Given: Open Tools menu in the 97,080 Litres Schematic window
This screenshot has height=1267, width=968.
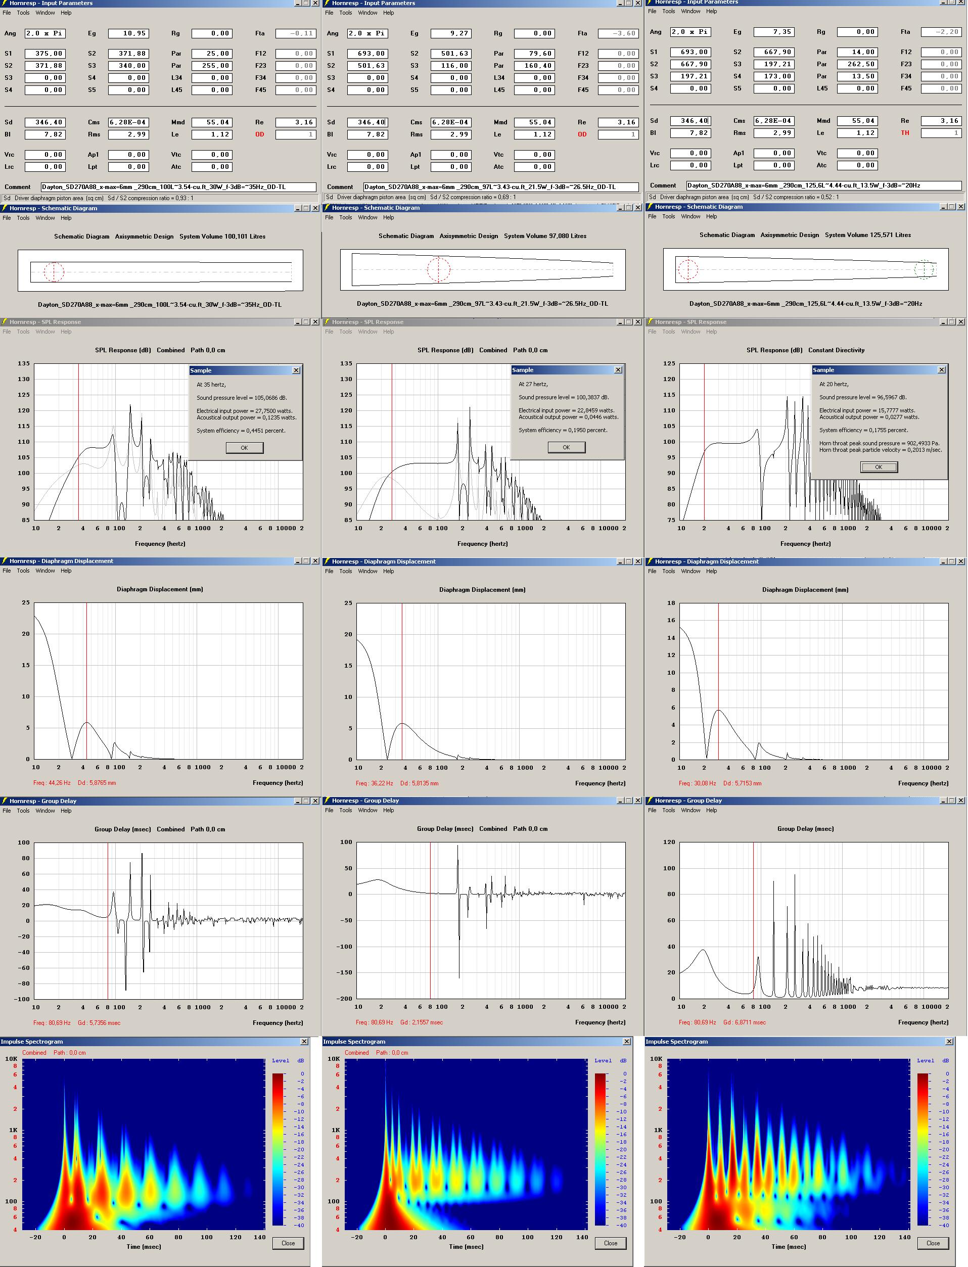Looking at the screenshot, I should tap(346, 218).
